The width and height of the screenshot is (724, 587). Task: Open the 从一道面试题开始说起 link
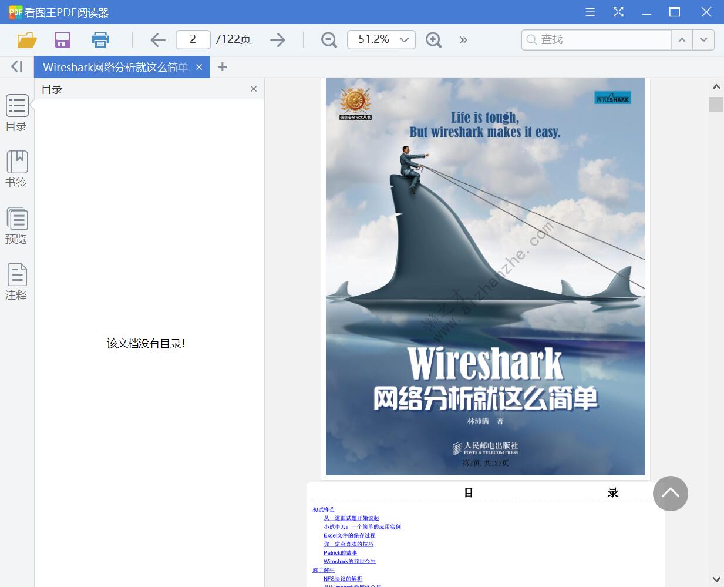point(351,518)
